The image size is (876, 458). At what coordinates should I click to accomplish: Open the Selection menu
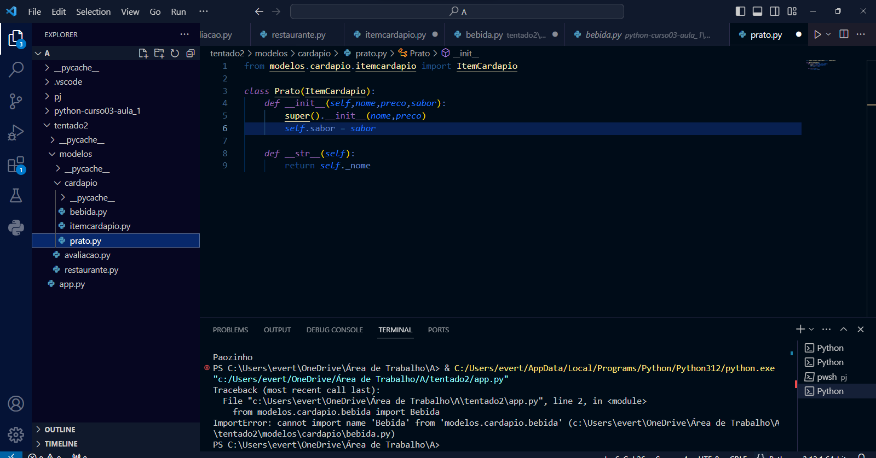point(93,11)
